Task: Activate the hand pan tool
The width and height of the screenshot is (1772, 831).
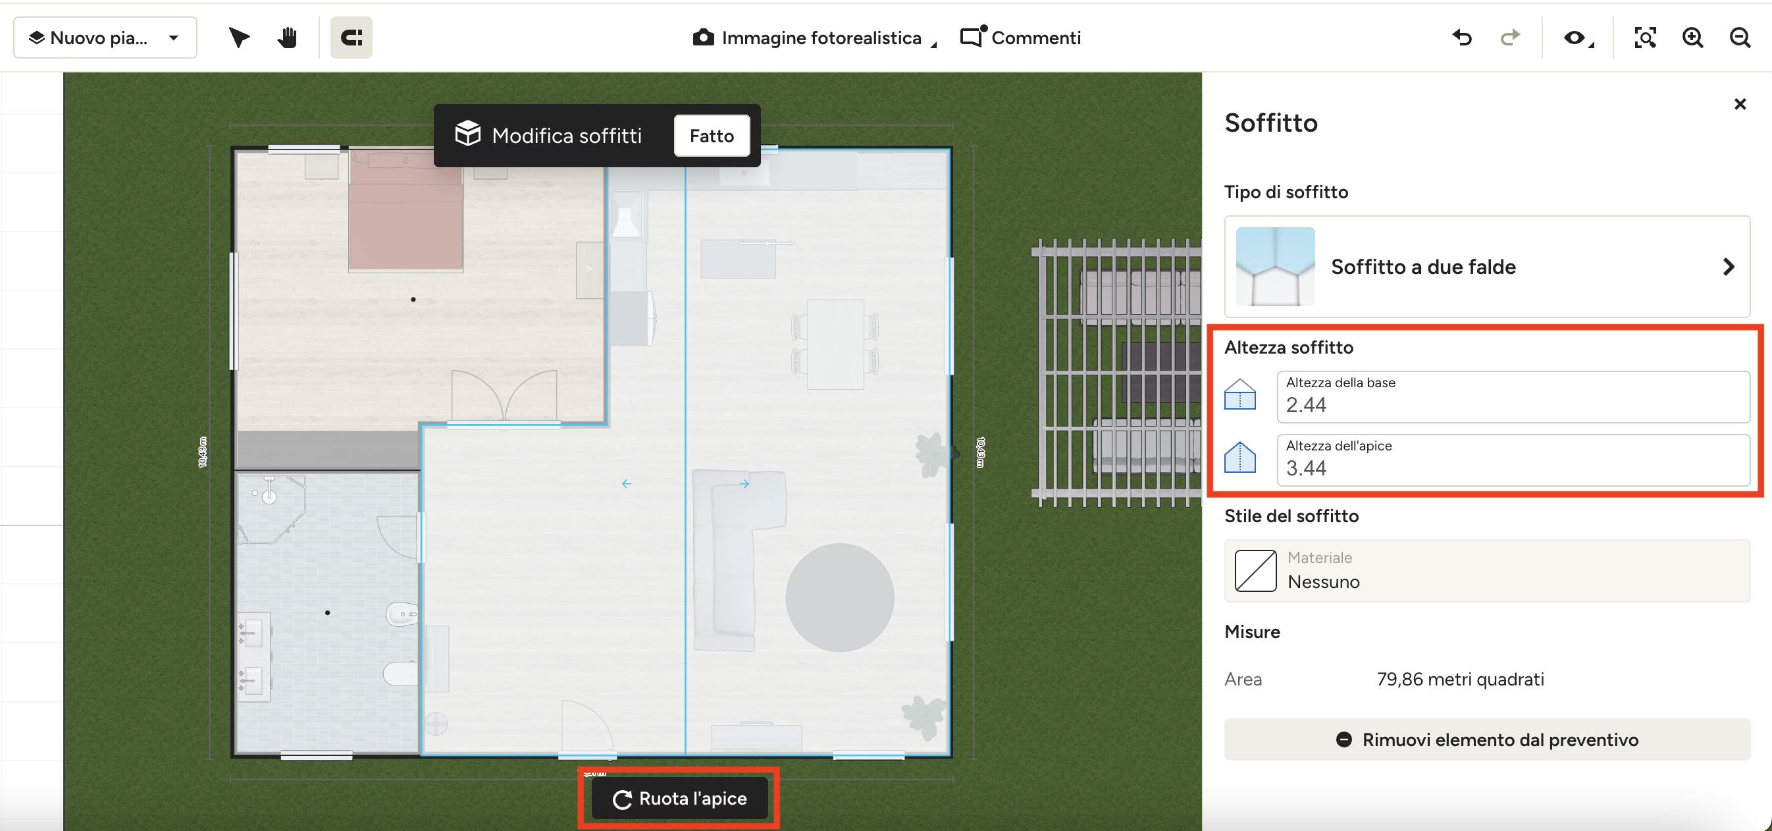Action: point(288,37)
